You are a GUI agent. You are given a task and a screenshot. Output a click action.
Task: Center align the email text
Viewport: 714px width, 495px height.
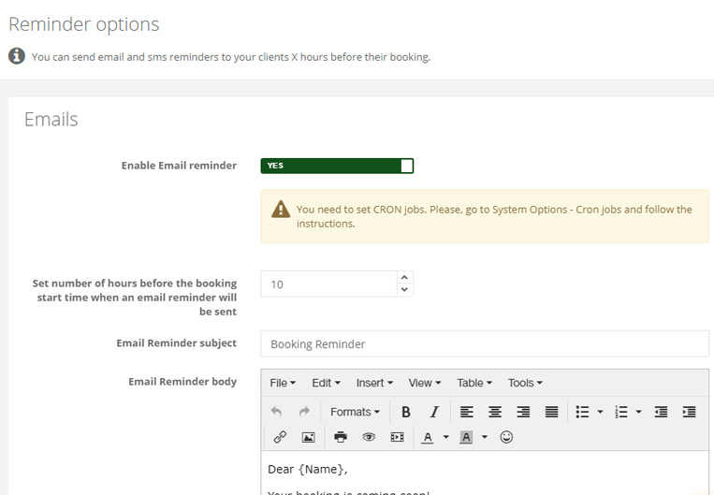point(495,412)
